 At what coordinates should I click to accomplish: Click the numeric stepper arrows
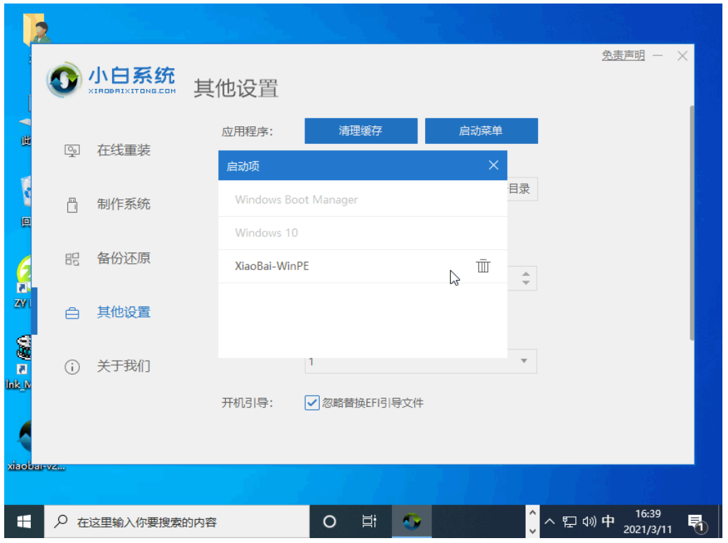pyautogui.click(x=526, y=278)
